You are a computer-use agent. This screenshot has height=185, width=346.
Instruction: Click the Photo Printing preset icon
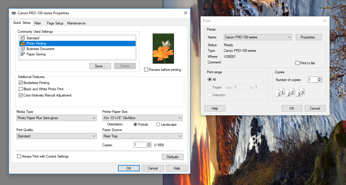coord(22,43)
